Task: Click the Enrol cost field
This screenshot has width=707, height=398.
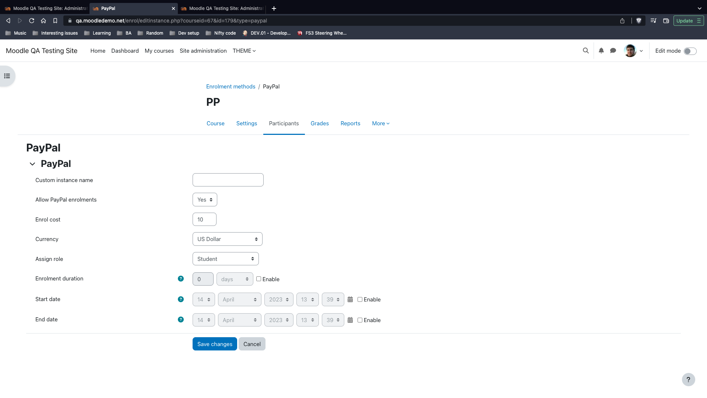Action: (204, 220)
